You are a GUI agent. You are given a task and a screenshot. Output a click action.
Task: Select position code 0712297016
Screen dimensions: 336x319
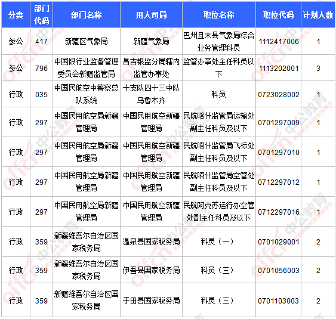point(279,212)
